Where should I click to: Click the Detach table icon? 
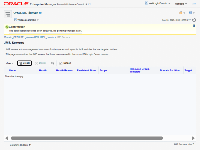pos(61,63)
